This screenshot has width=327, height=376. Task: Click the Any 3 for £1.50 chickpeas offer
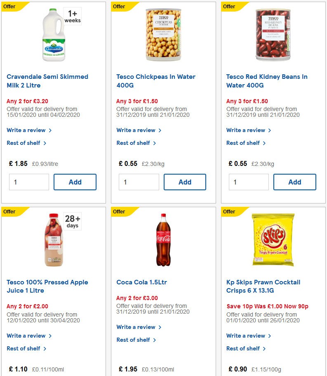tap(137, 101)
